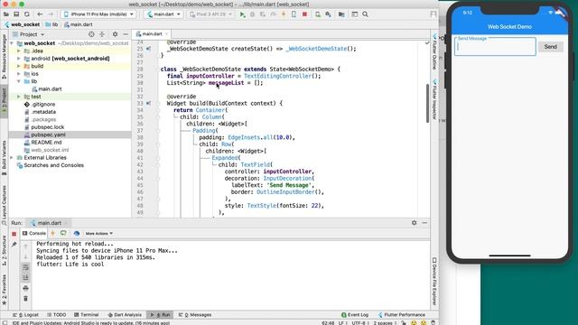
Task: Open the Flutter Outline side tab
Action: pos(434,51)
